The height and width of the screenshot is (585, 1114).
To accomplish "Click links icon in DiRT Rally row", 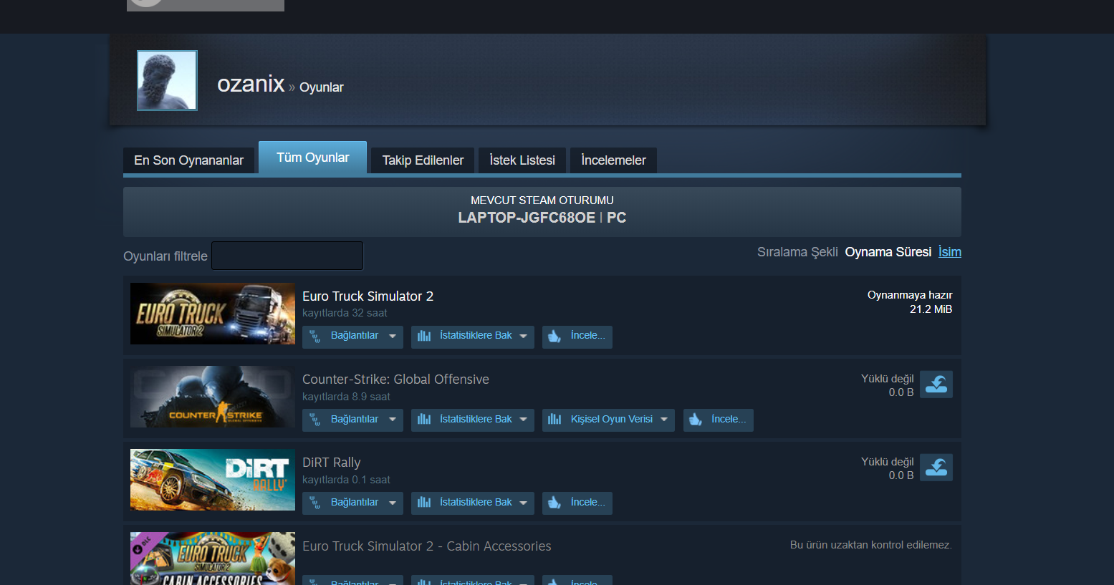I will (314, 503).
